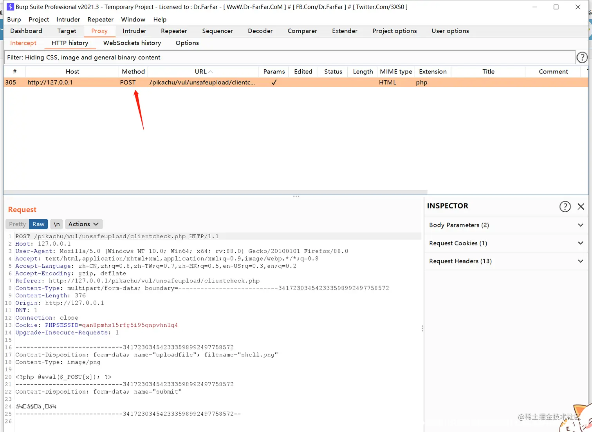
Task: Toggle the \n non-printable characters button
Action: tap(57, 224)
